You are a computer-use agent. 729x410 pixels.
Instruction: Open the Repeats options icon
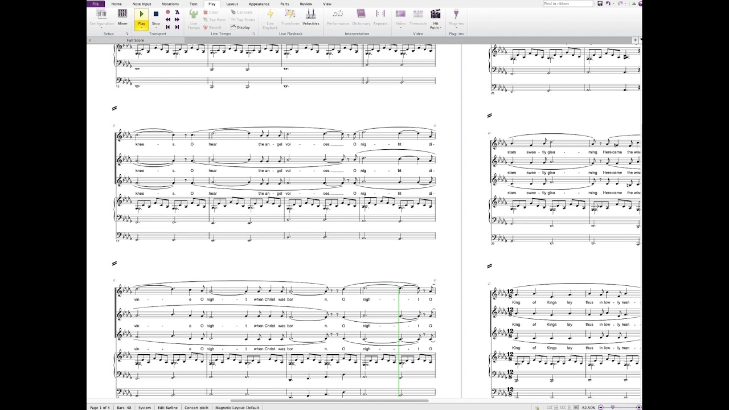pyautogui.click(x=380, y=14)
